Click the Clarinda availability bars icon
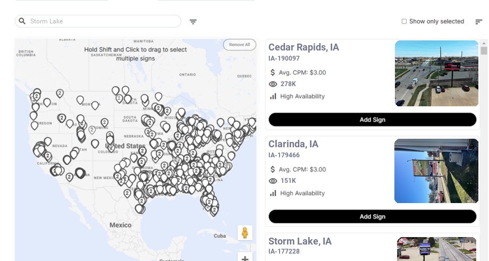 (273, 193)
